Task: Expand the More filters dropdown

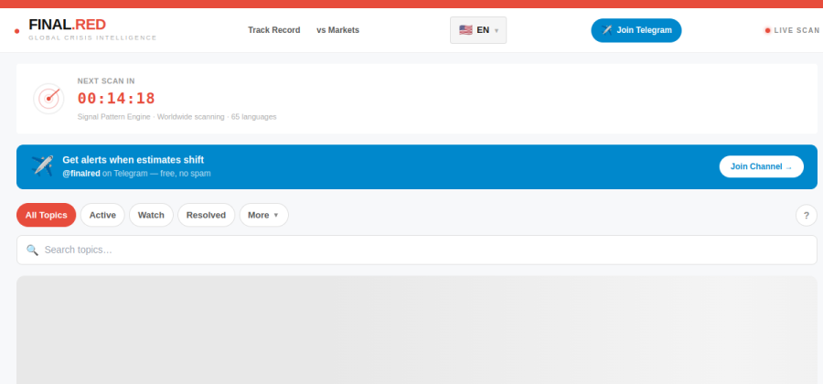Action: (263, 215)
